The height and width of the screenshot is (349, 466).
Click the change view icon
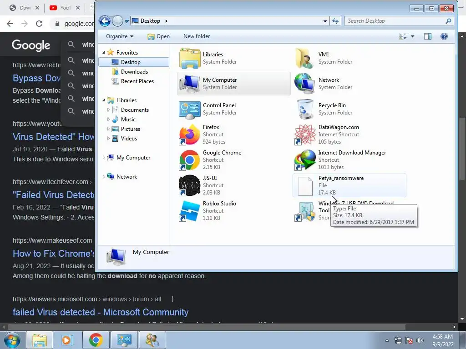(x=403, y=36)
